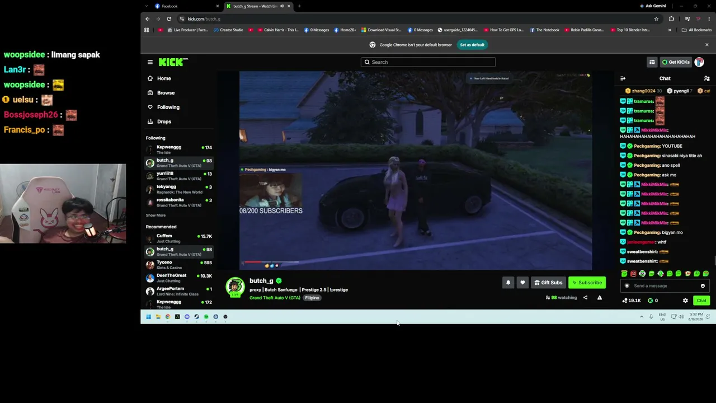Subscribe to butch_g channel
The image size is (716, 403).
(x=587, y=283)
